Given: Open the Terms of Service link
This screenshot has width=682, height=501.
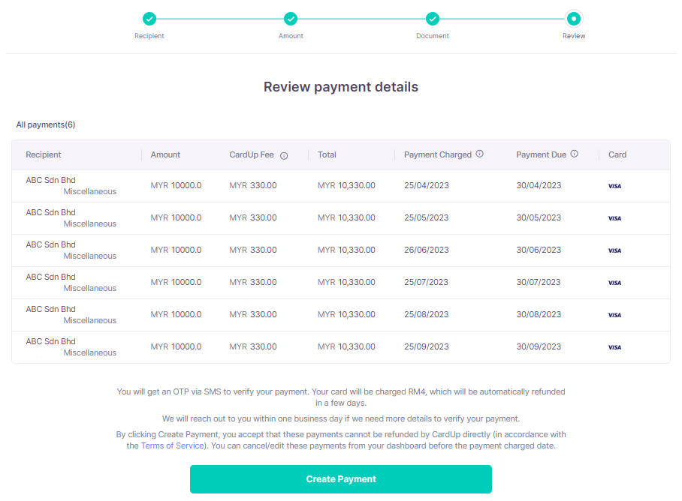Looking at the screenshot, I should pyautogui.click(x=171, y=445).
